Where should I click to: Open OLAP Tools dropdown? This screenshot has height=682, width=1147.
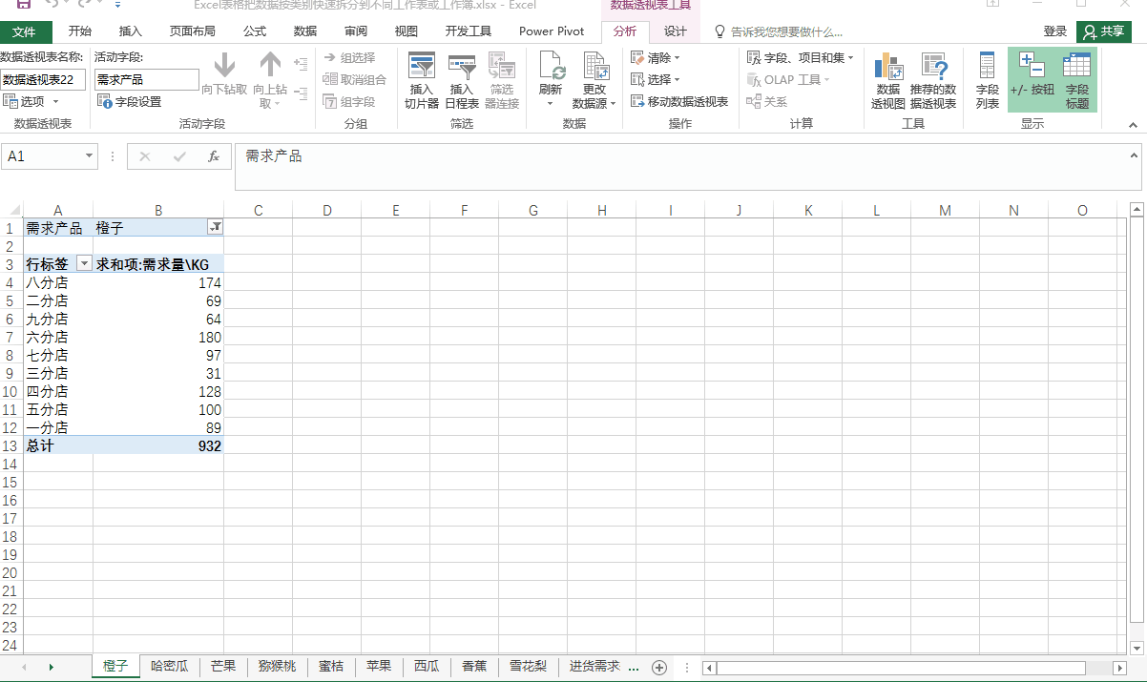click(x=788, y=79)
